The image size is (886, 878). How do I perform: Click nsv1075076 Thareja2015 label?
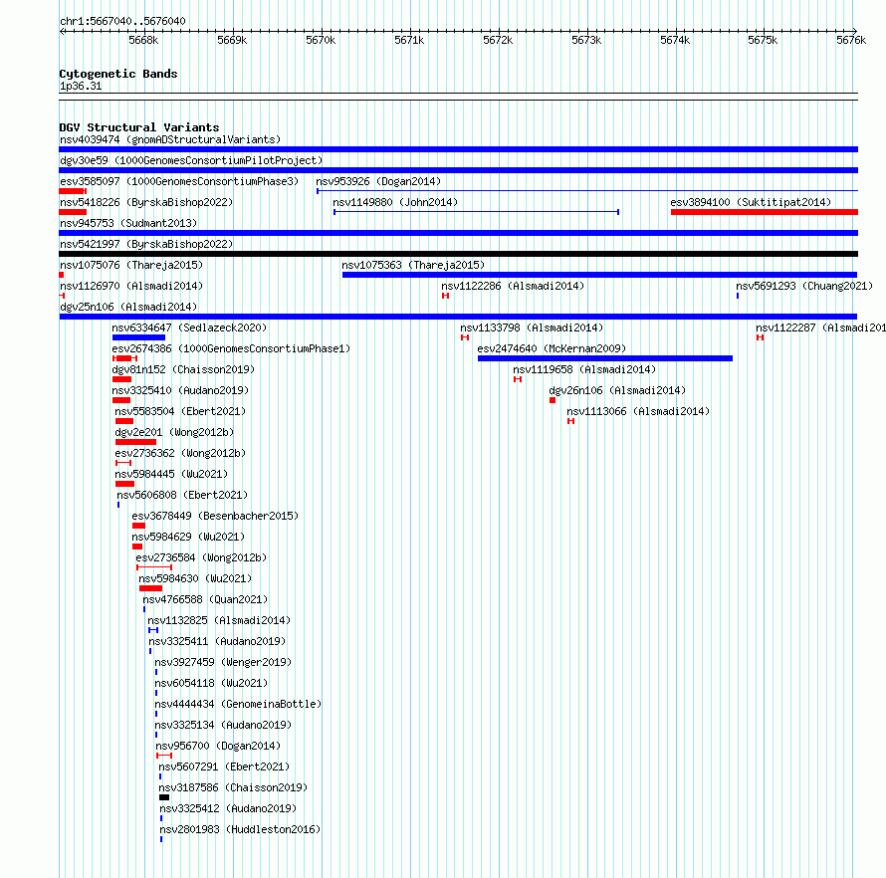pos(131,265)
